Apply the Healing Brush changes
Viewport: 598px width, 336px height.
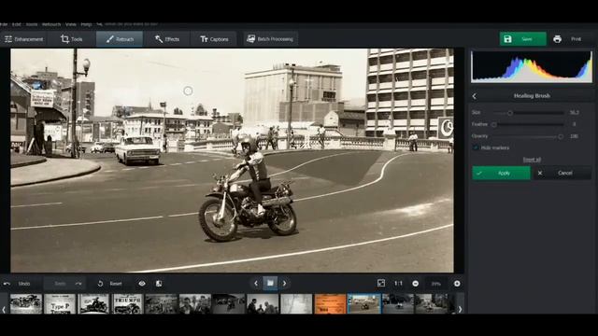click(501, 173)
